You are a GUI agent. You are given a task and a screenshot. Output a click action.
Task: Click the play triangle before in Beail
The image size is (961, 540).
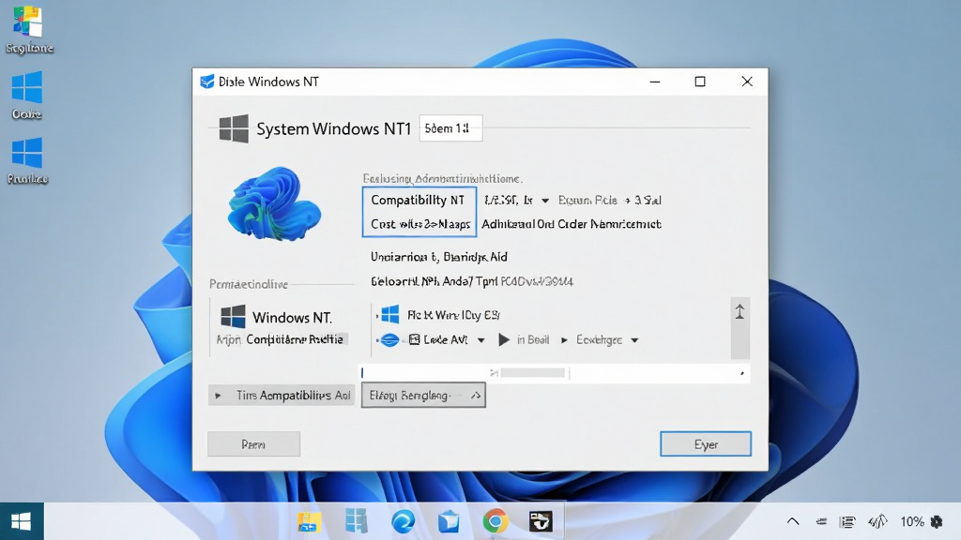click(504, 339)
